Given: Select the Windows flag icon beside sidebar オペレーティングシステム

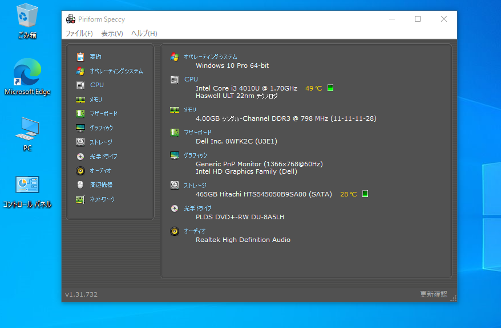Looking at the screenshot, I should (x=80, y=71).
